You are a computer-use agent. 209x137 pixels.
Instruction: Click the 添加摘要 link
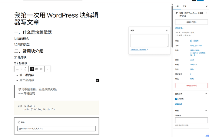click(x=179, y=28)
